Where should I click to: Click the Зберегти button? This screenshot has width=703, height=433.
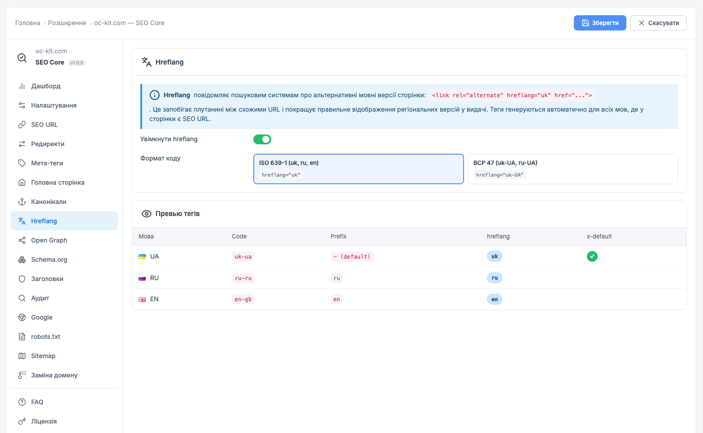click(600, 23)
